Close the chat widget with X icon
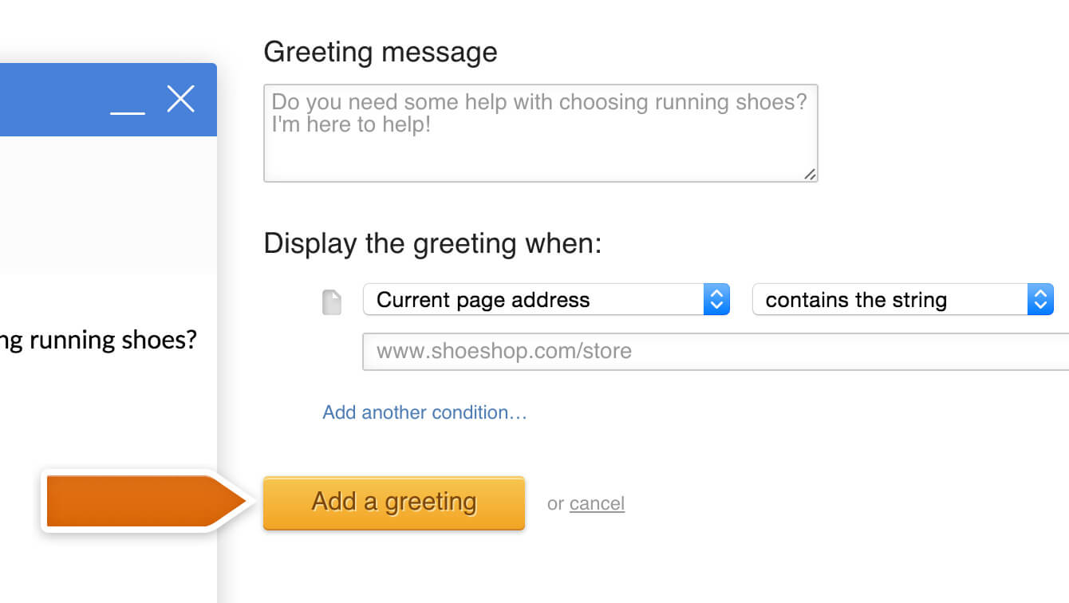 point(181,99)
